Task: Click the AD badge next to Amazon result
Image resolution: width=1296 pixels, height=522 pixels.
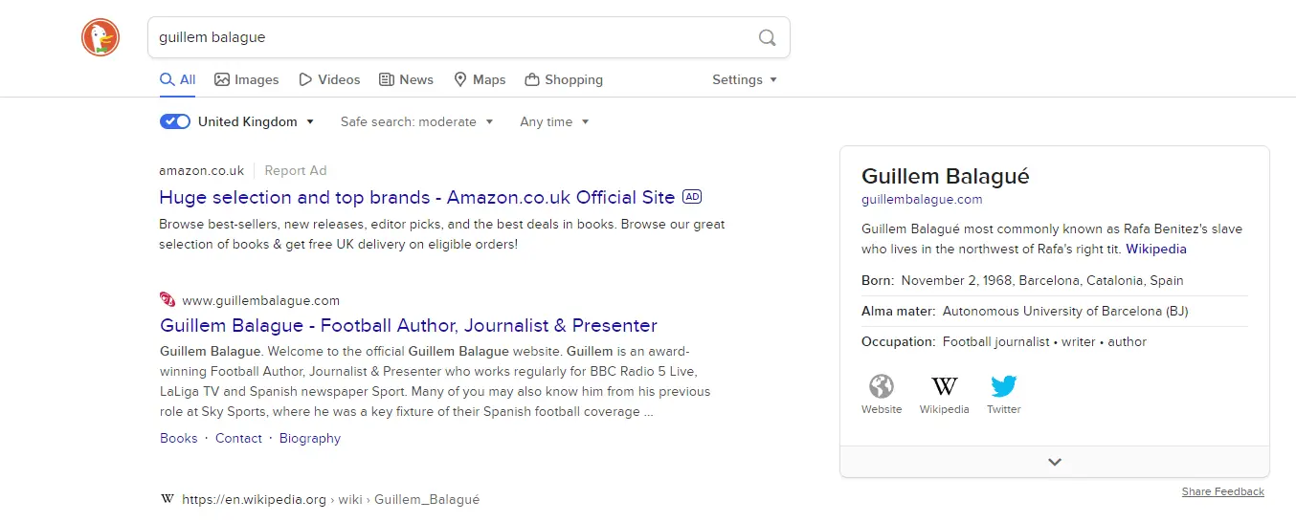Action: [692, 197]
